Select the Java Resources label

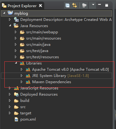coord(34,26)
